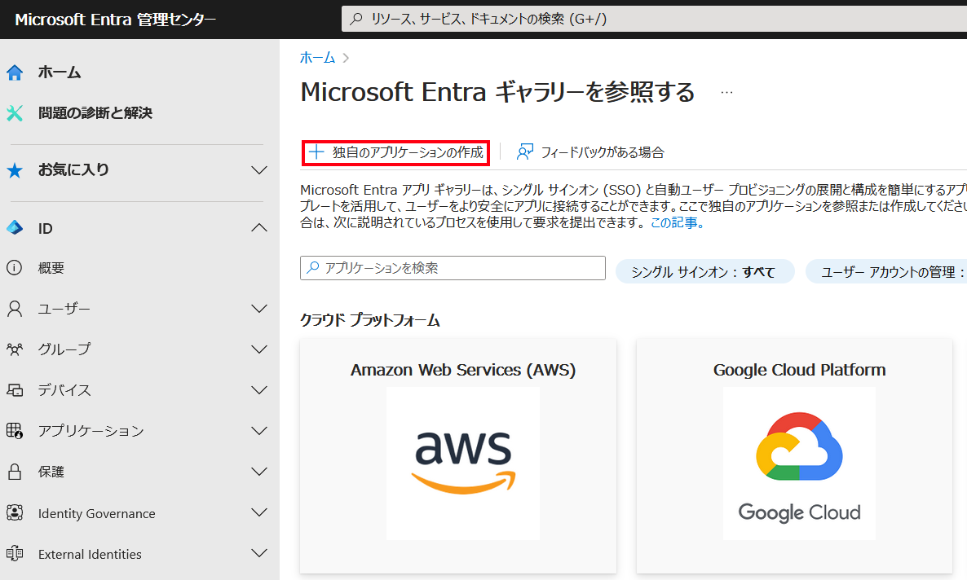Click the Home house icon in sidebar
The height and width of the screenshot is (580, 967).
(15, 72)
